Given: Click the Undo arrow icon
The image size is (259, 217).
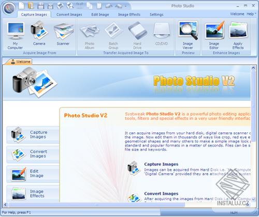Looking at the screenshot, I should [x=109, y=6].
